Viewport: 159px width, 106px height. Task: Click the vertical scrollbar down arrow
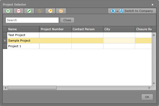(x=154, y=83)
